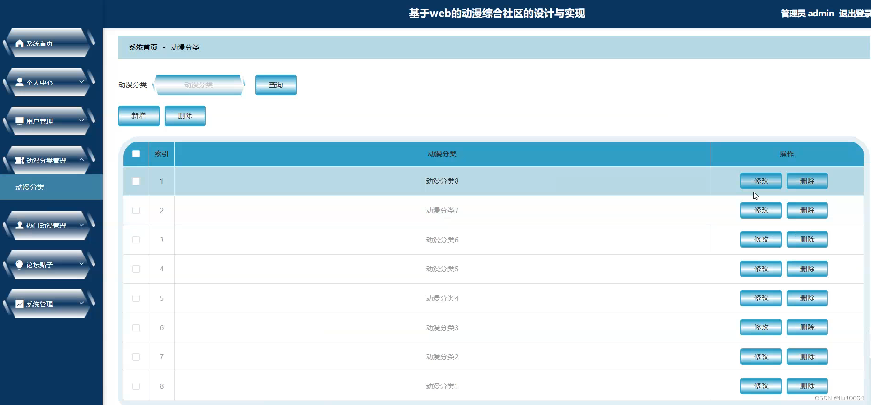
Task: Collapse the 动漫分类管理 menu chevron
Action: (81, 160)
